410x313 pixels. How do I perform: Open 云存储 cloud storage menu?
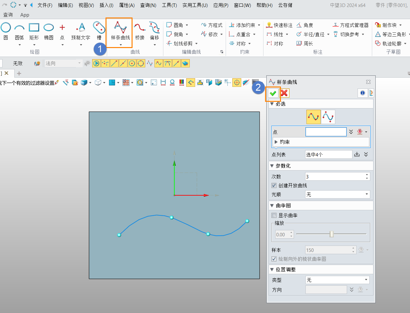tap(285, 5)
